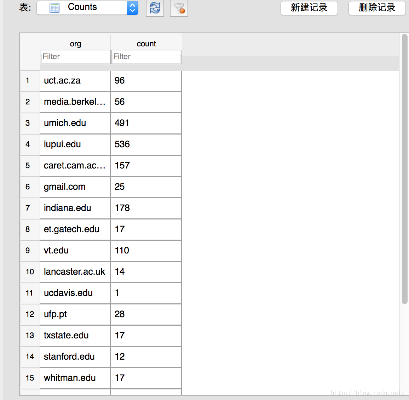
Task: Focus the count Filter input field
Action: click(146, 57)
